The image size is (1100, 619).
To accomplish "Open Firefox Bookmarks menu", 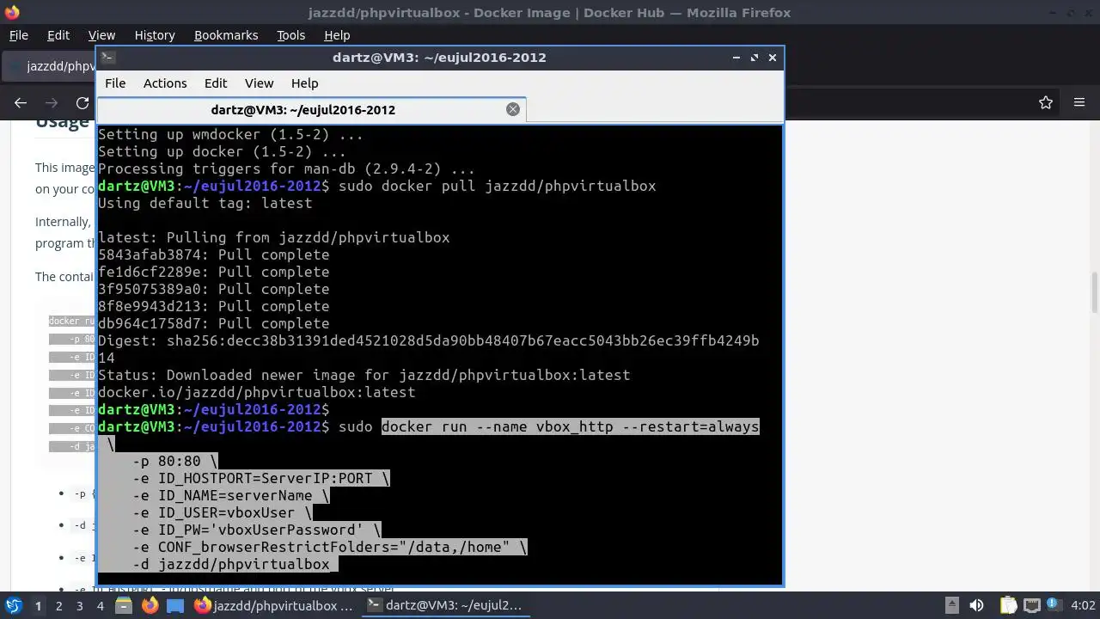I will [226, 35].
